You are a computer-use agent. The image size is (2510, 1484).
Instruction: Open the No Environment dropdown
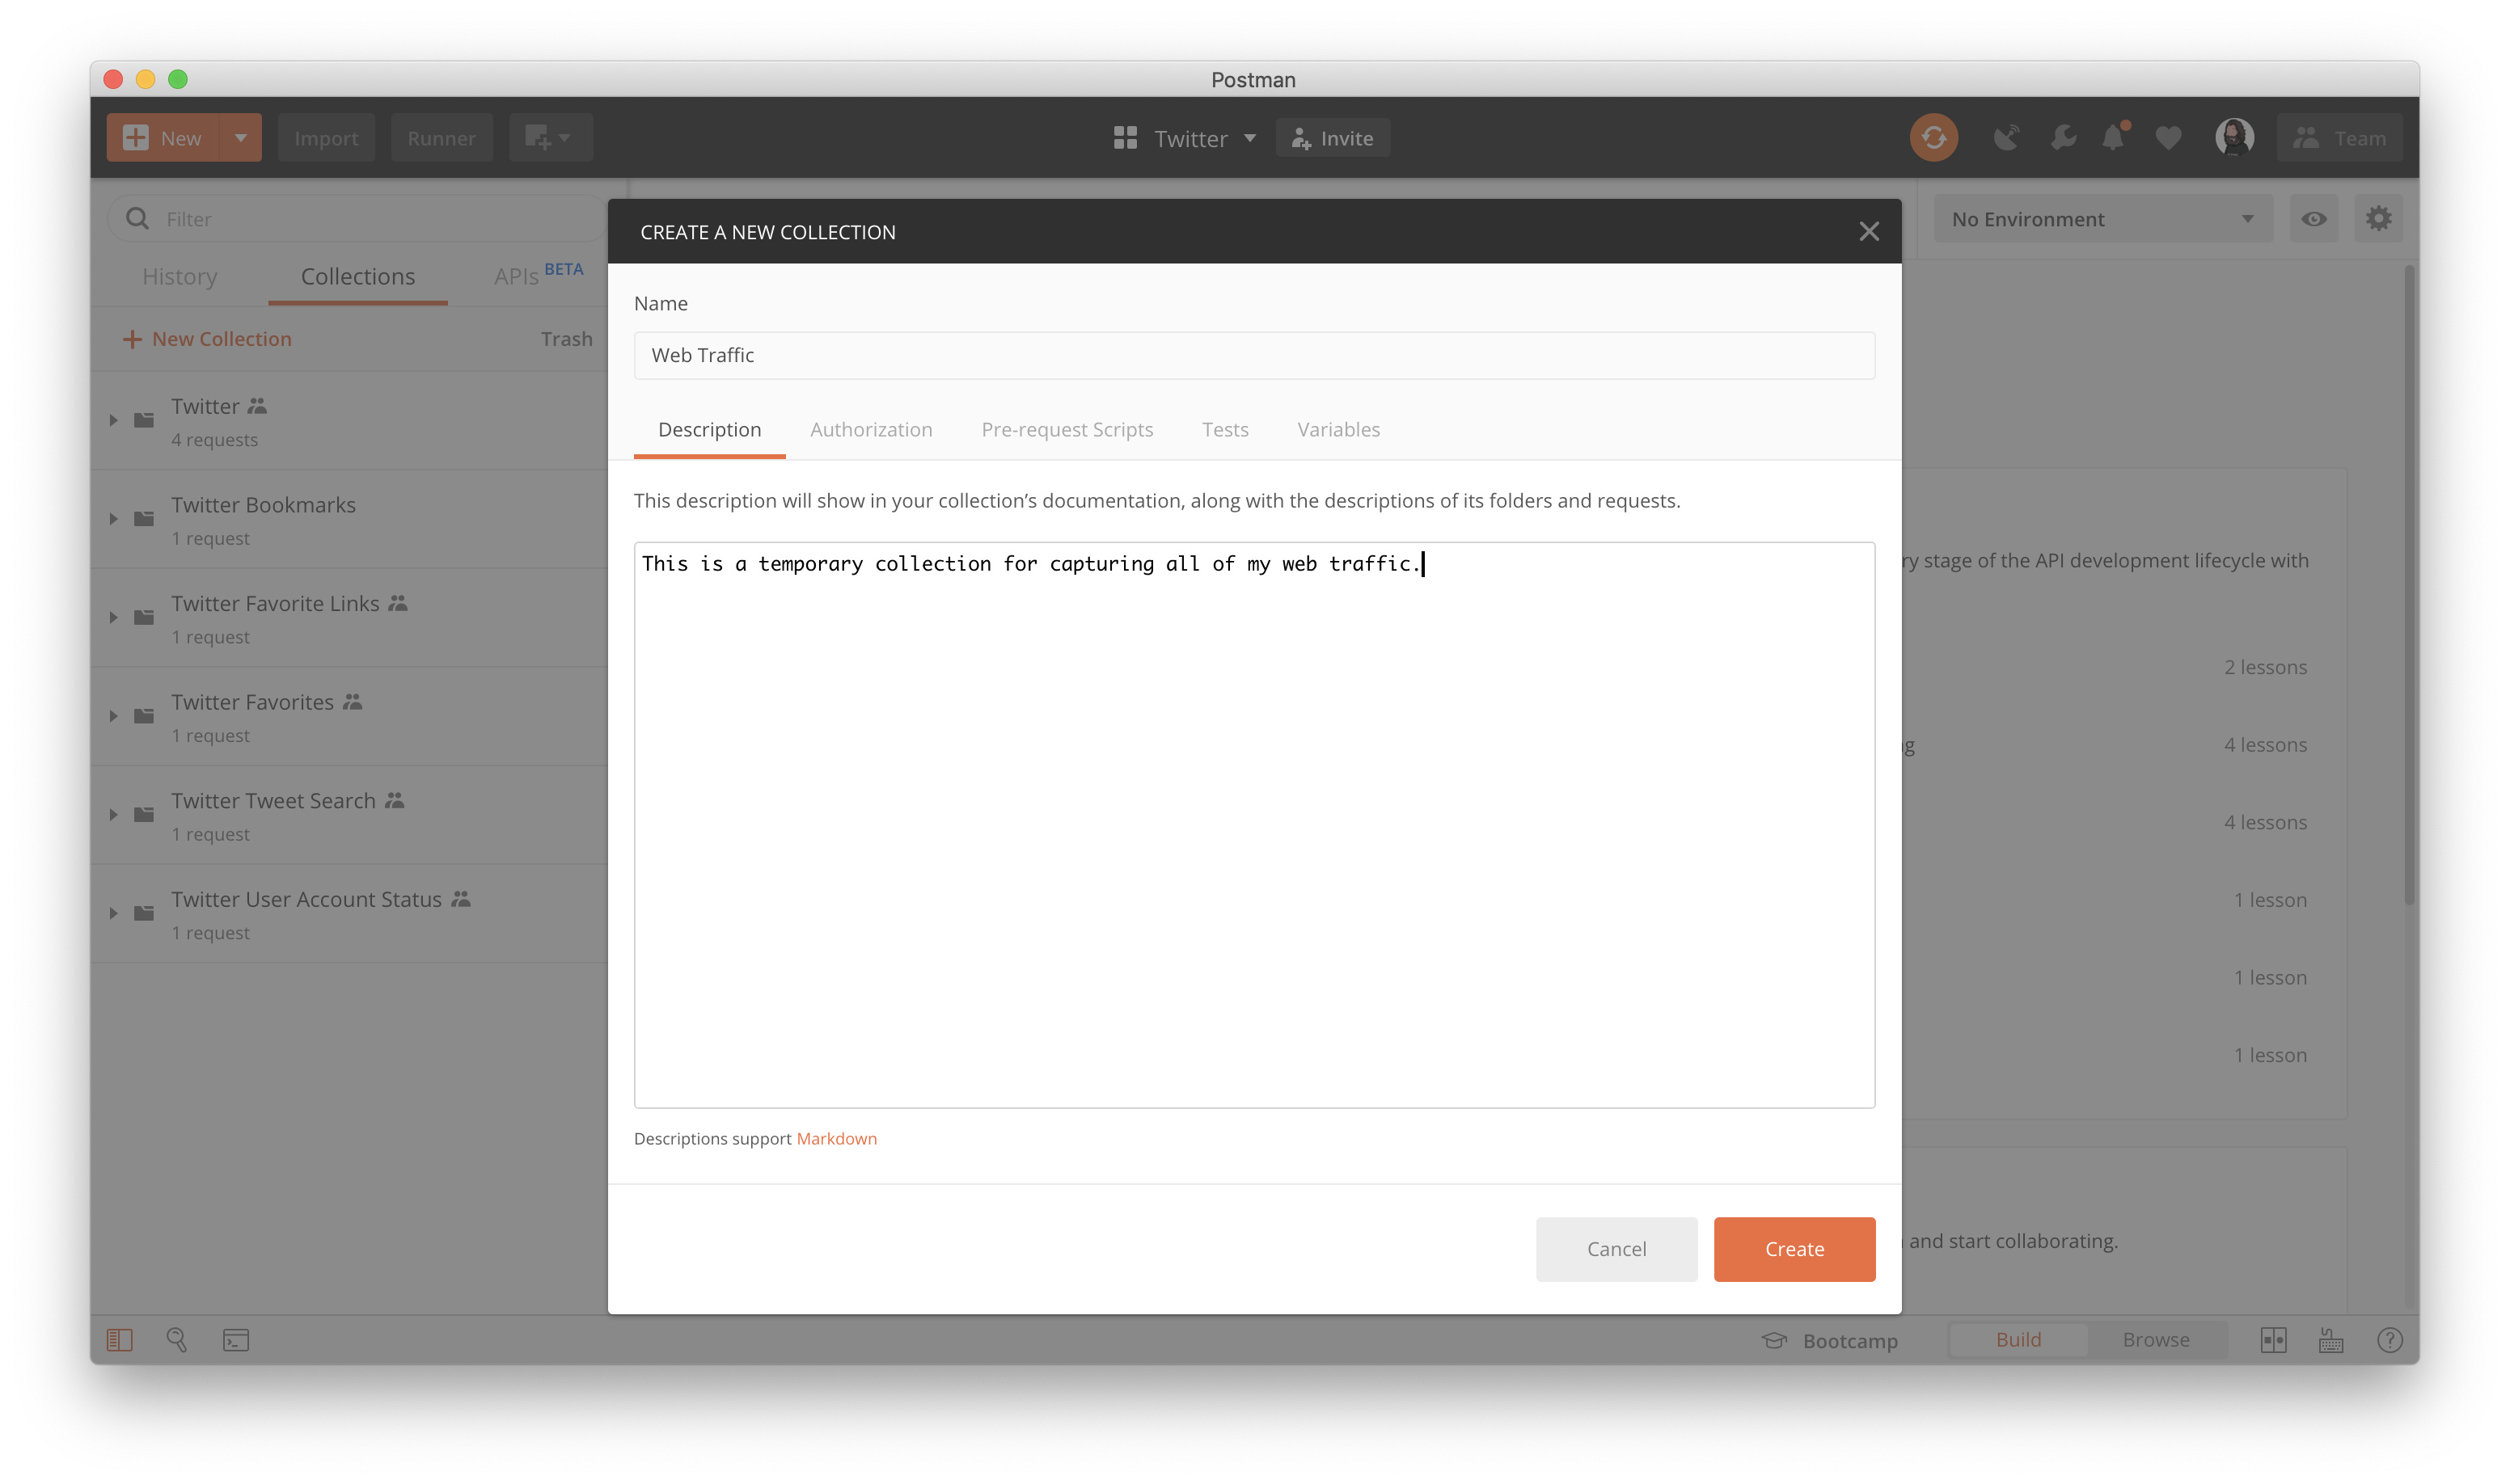click(x=2102, y=219)
